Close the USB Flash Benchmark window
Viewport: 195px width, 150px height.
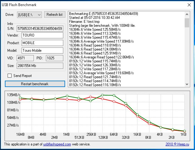coord(188,5)
